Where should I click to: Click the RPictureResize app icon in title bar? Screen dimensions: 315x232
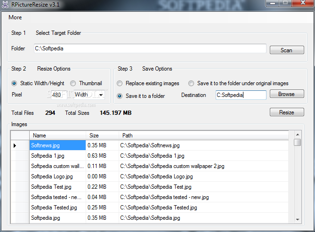pyautogui.click(x=5, y=4)
